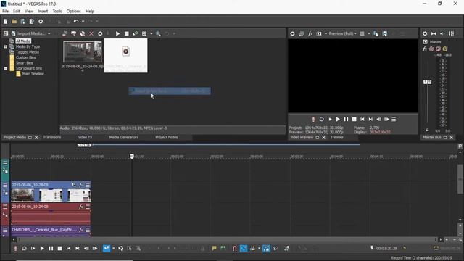The height and width of the screenshot is (261, 464).
Task: Toggle snapping magnet icon
Action: tap(235, 248)
